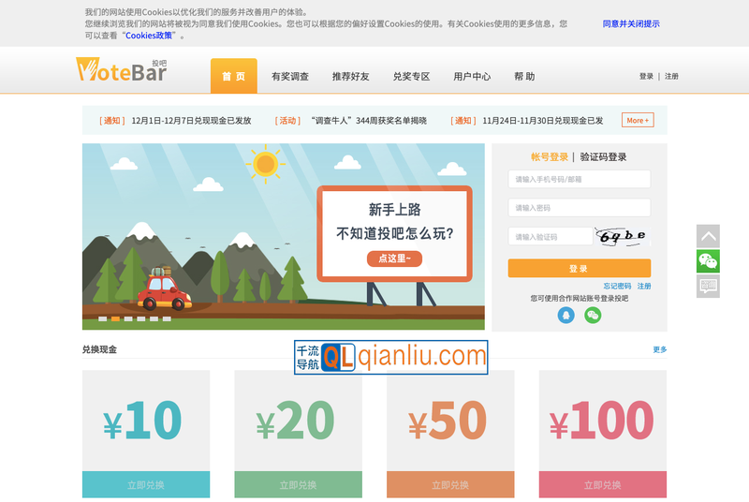Select the third banner slide indicator
This screenshot has height=502, width=749.
point(128,318)
